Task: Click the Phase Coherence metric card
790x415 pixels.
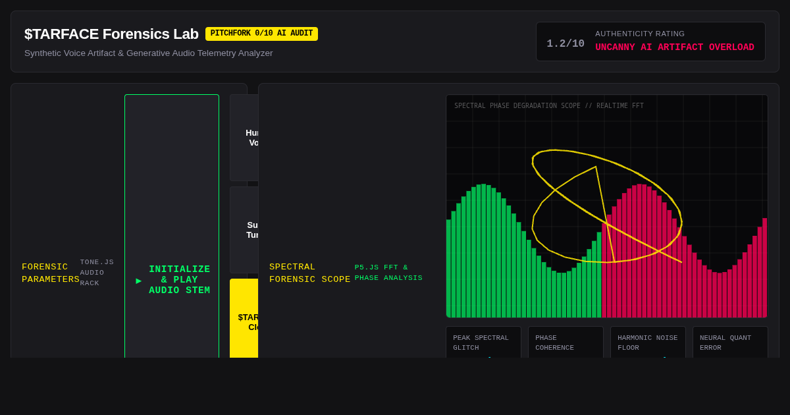Action: pyautogui.click(x=566, y=343)
